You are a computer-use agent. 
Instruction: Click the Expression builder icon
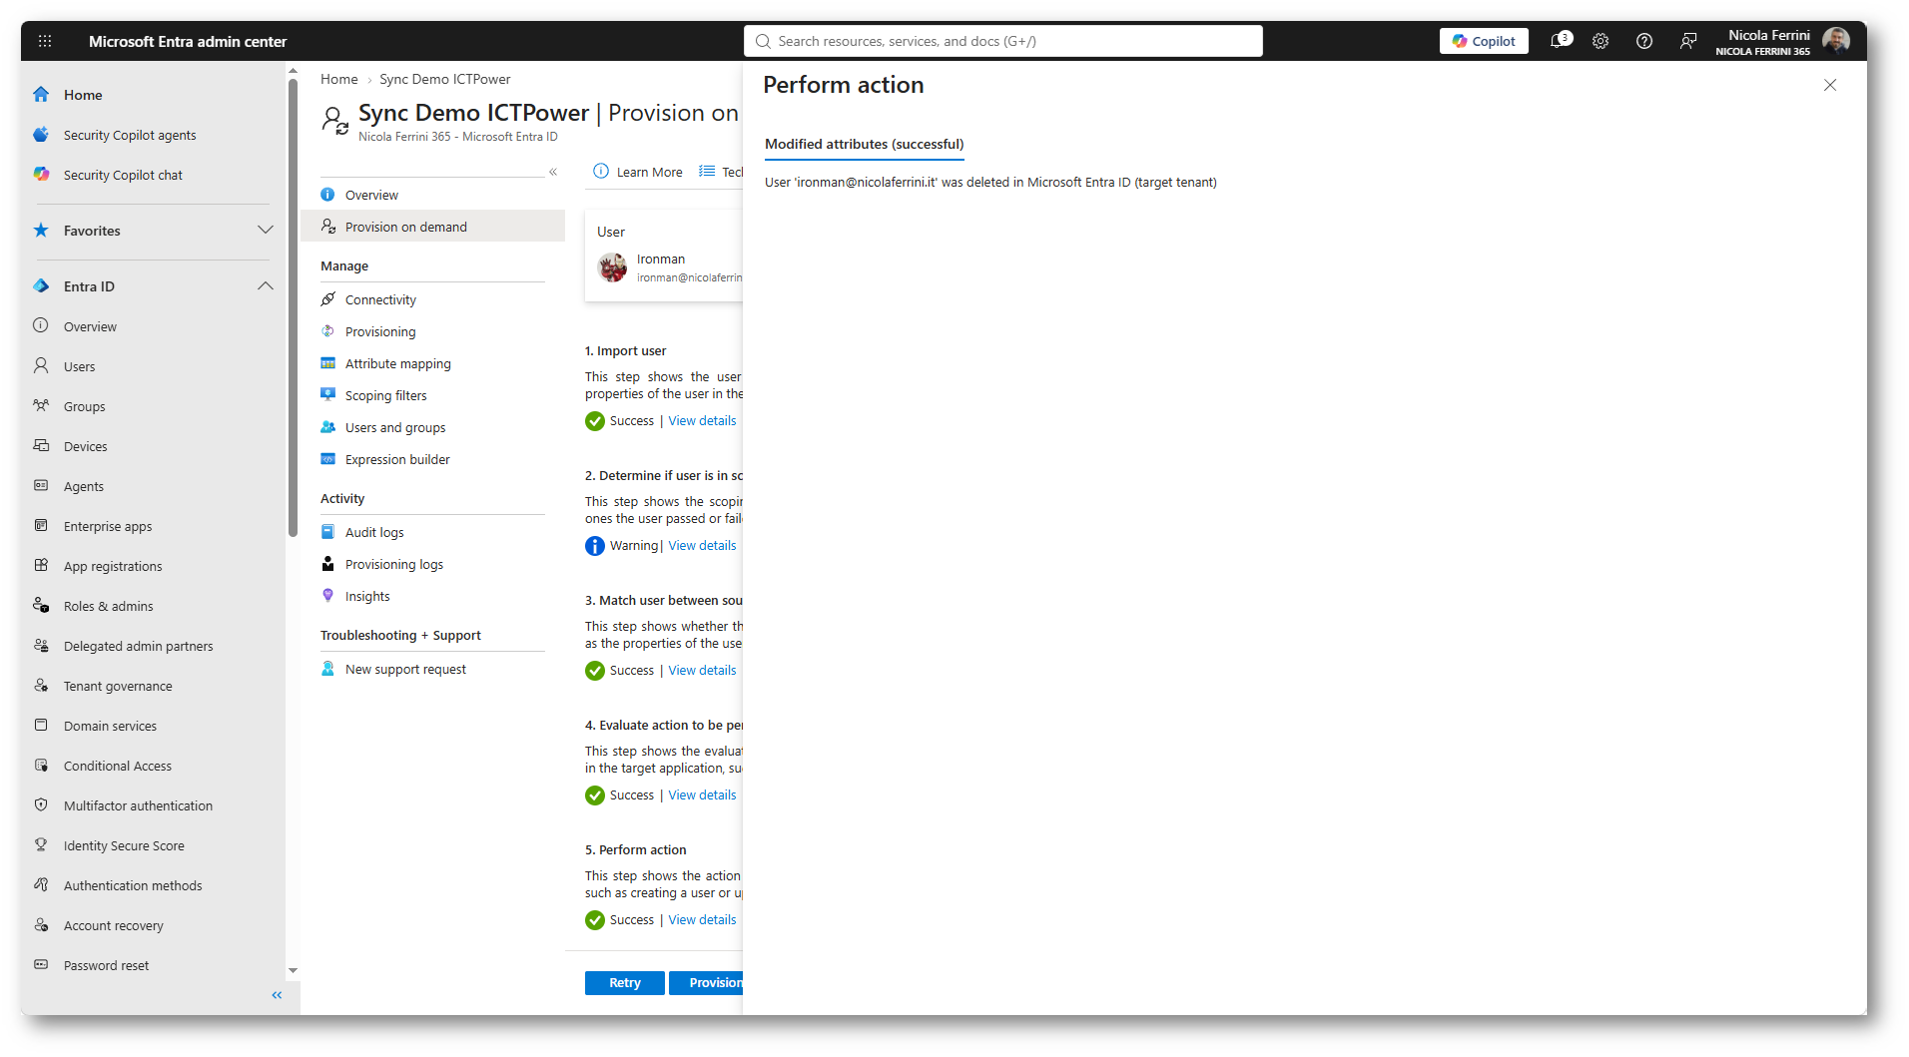point(327,459)
